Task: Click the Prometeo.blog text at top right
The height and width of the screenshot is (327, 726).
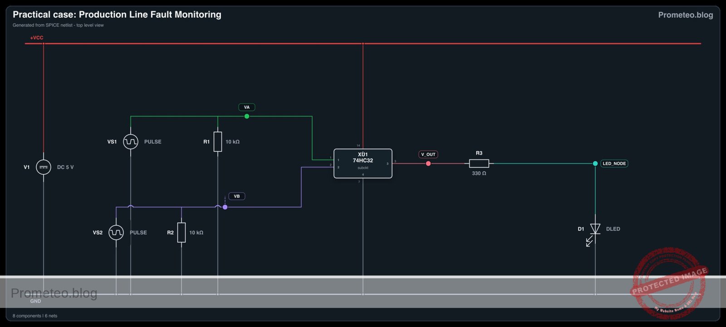Action: click(x=686, y=15)
